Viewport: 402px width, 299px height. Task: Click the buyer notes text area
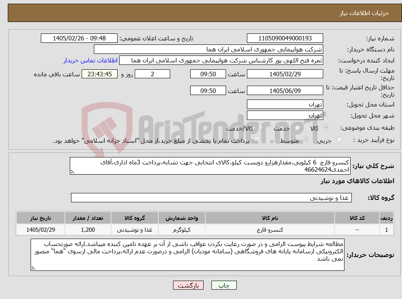[x=187, y=255]
